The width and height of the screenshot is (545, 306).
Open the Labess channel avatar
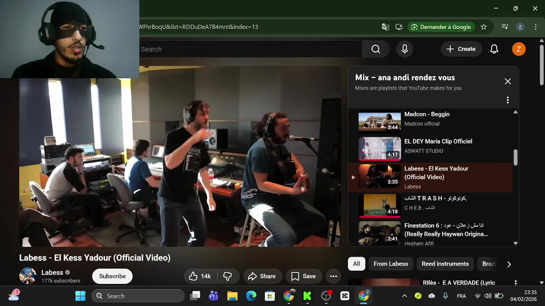[x=28, y=276]
